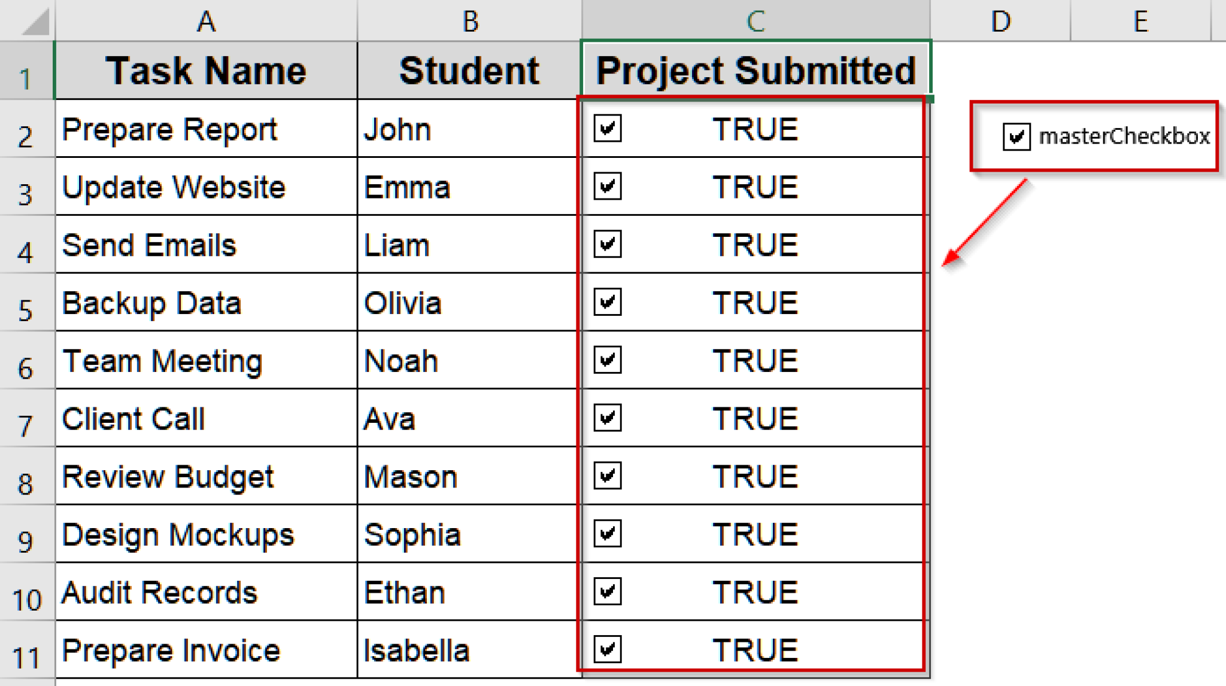Select column A header
Image resolution: width=1226 pixels, height=686 pixels.
205,20
